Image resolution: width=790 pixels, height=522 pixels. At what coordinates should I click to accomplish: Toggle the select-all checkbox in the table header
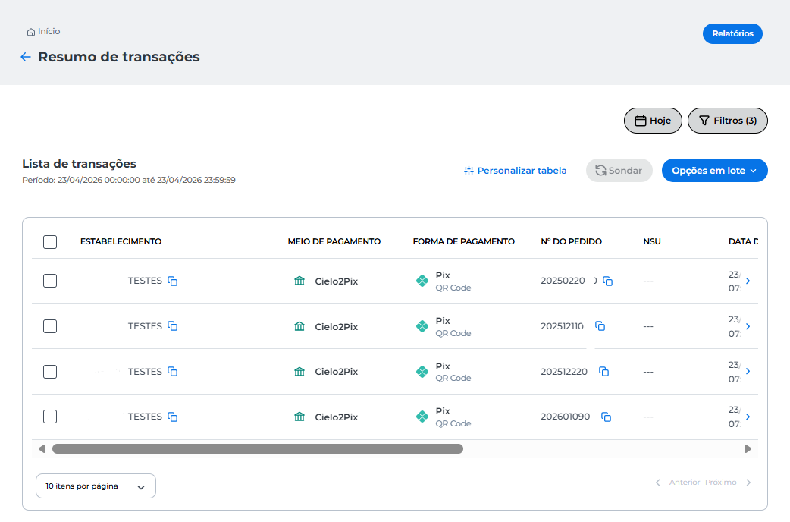click(50, 242)
